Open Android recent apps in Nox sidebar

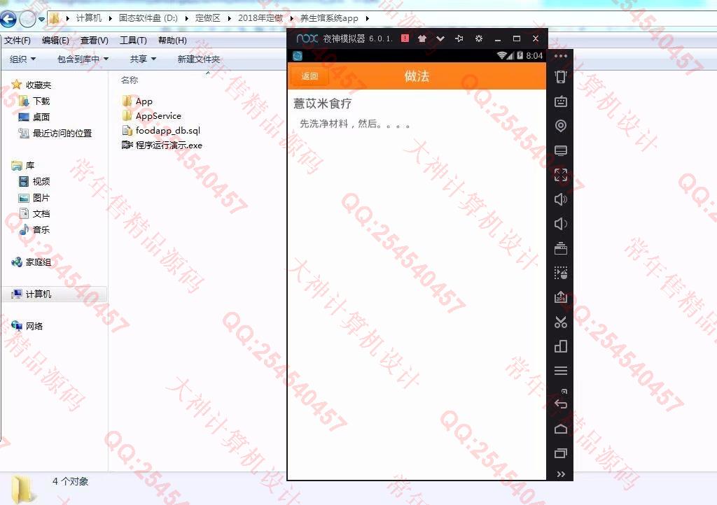561,453
